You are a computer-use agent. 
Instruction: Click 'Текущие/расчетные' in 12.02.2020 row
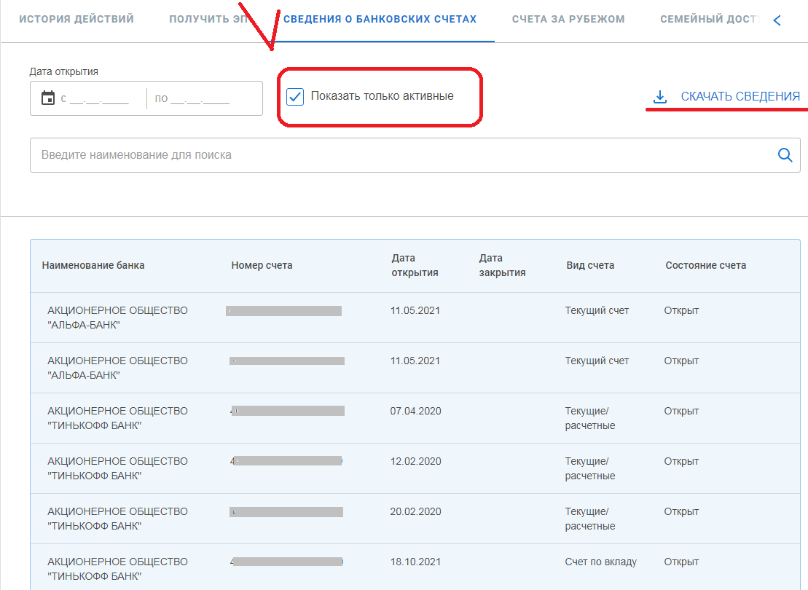pyautogui.click(x=590, y=468)
